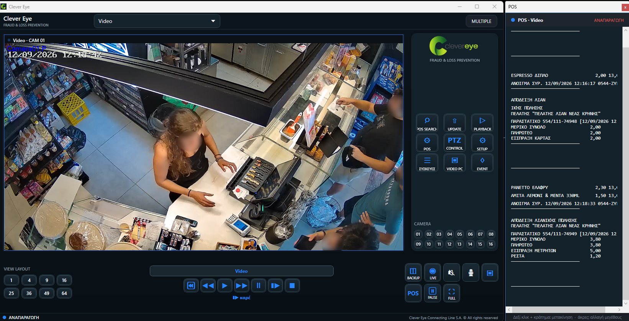Fast forward the video
This screenshot has width=629, height=321.
pyautogui.click(x=242, y=285)
